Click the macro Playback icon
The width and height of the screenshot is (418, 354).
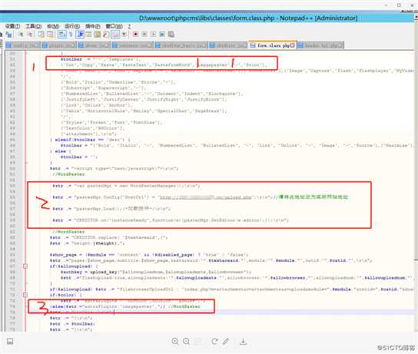click(153, 34)
